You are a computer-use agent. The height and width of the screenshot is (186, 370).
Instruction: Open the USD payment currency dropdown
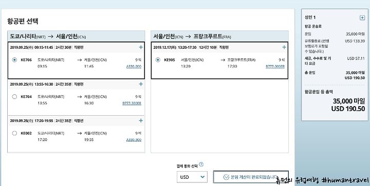pos(192,177)
